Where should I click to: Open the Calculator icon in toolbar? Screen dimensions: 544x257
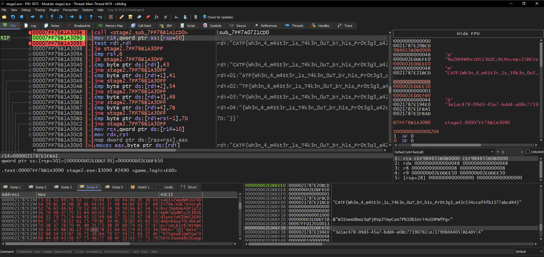[196, 17]
